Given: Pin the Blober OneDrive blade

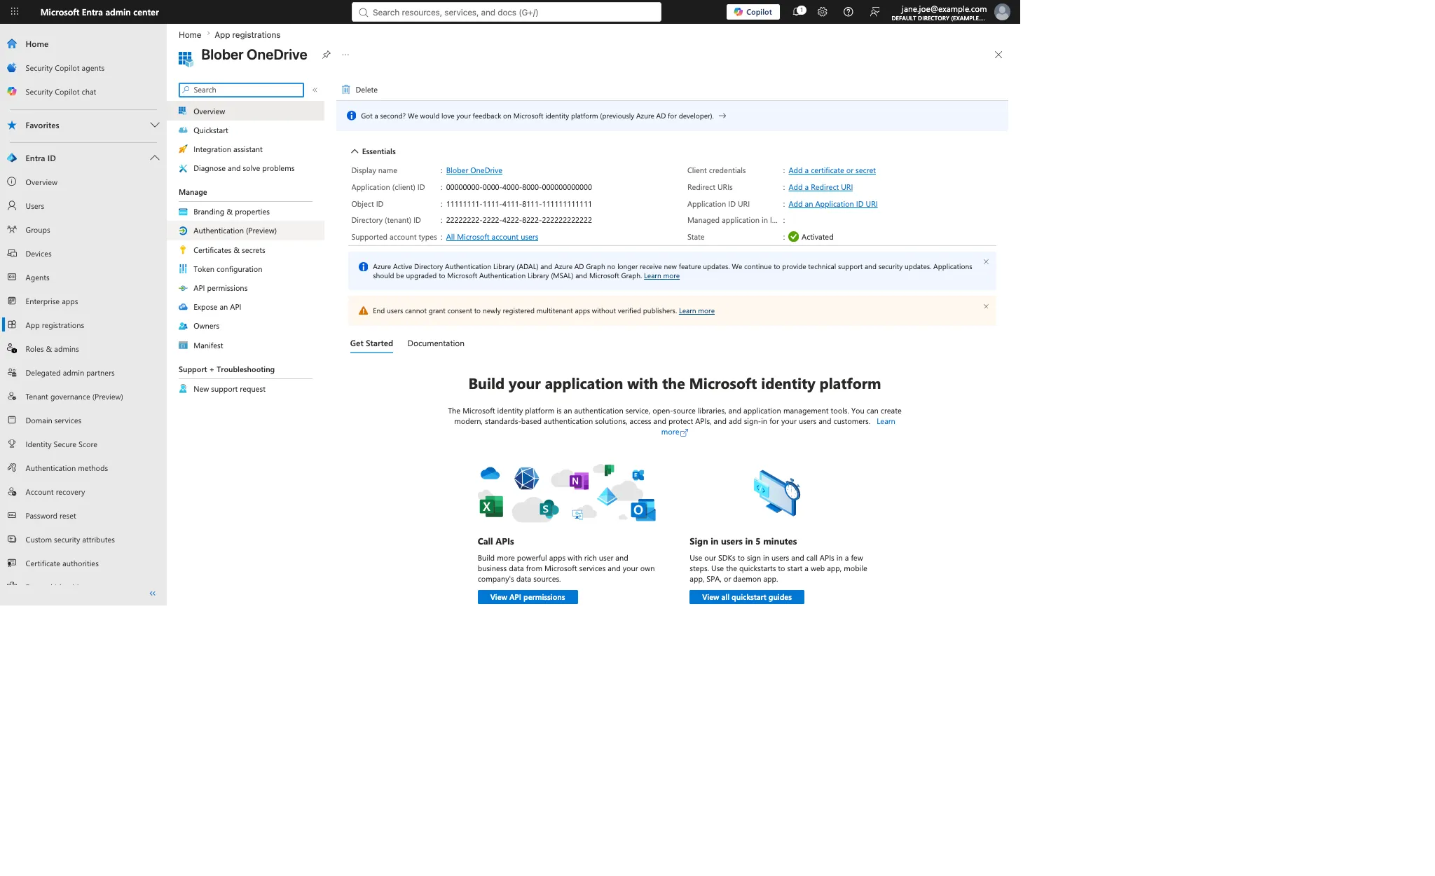Looking at the screenshot, I should point(327,55).
